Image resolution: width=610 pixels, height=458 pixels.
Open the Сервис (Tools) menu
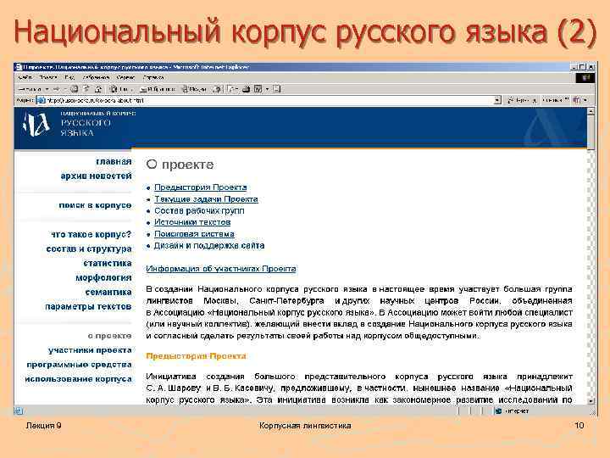click(125, 77)
